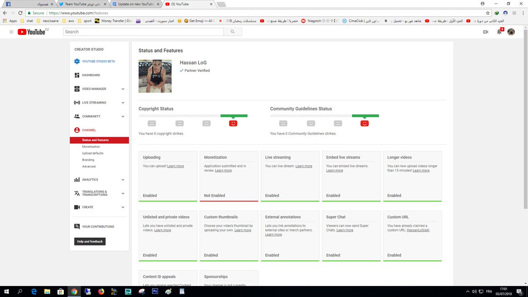The width and height of the screenshot is (528, 297).
Task: Click the Hassan LoG channel photo
Action: (155, 76)
